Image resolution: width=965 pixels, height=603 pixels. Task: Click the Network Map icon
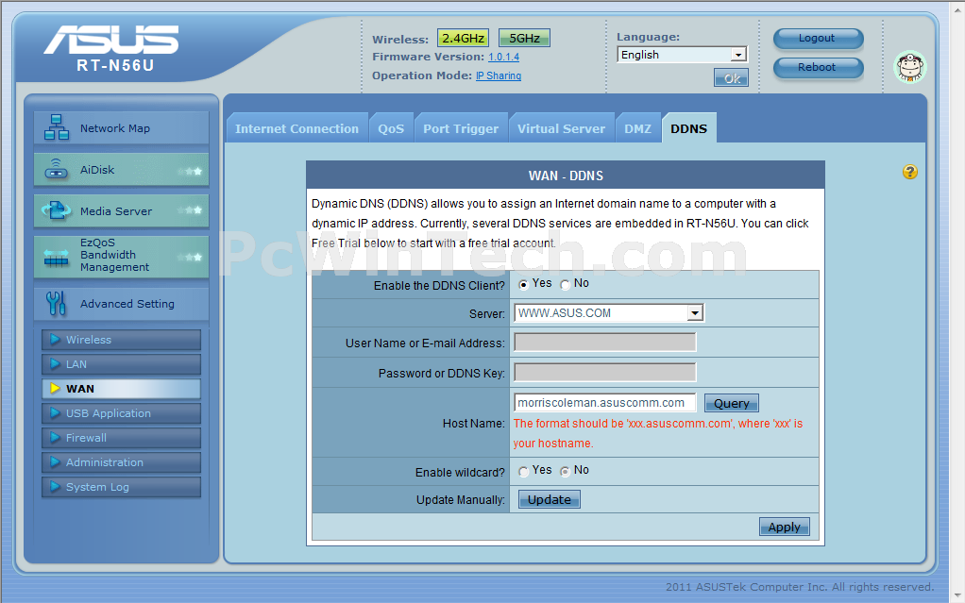pyautogui.click(x=56, y=127)
